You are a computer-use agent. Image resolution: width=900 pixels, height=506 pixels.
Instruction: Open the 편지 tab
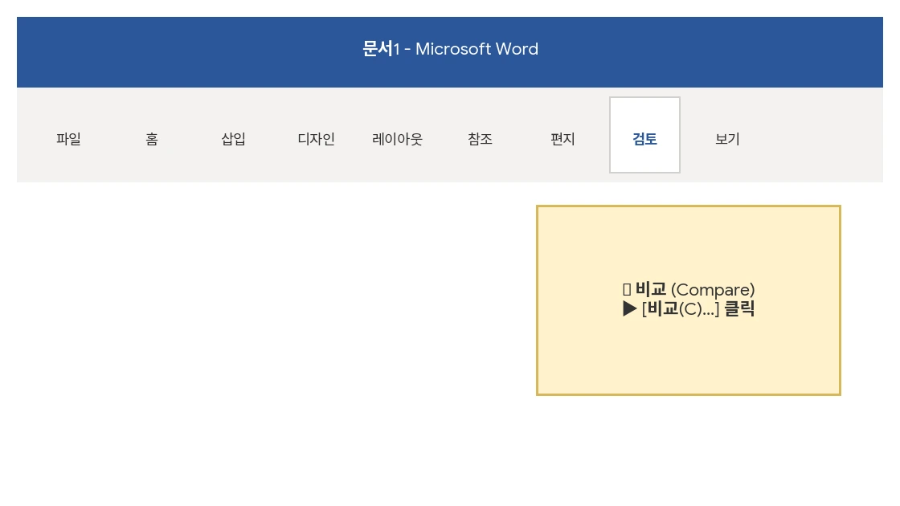(562, 139)
